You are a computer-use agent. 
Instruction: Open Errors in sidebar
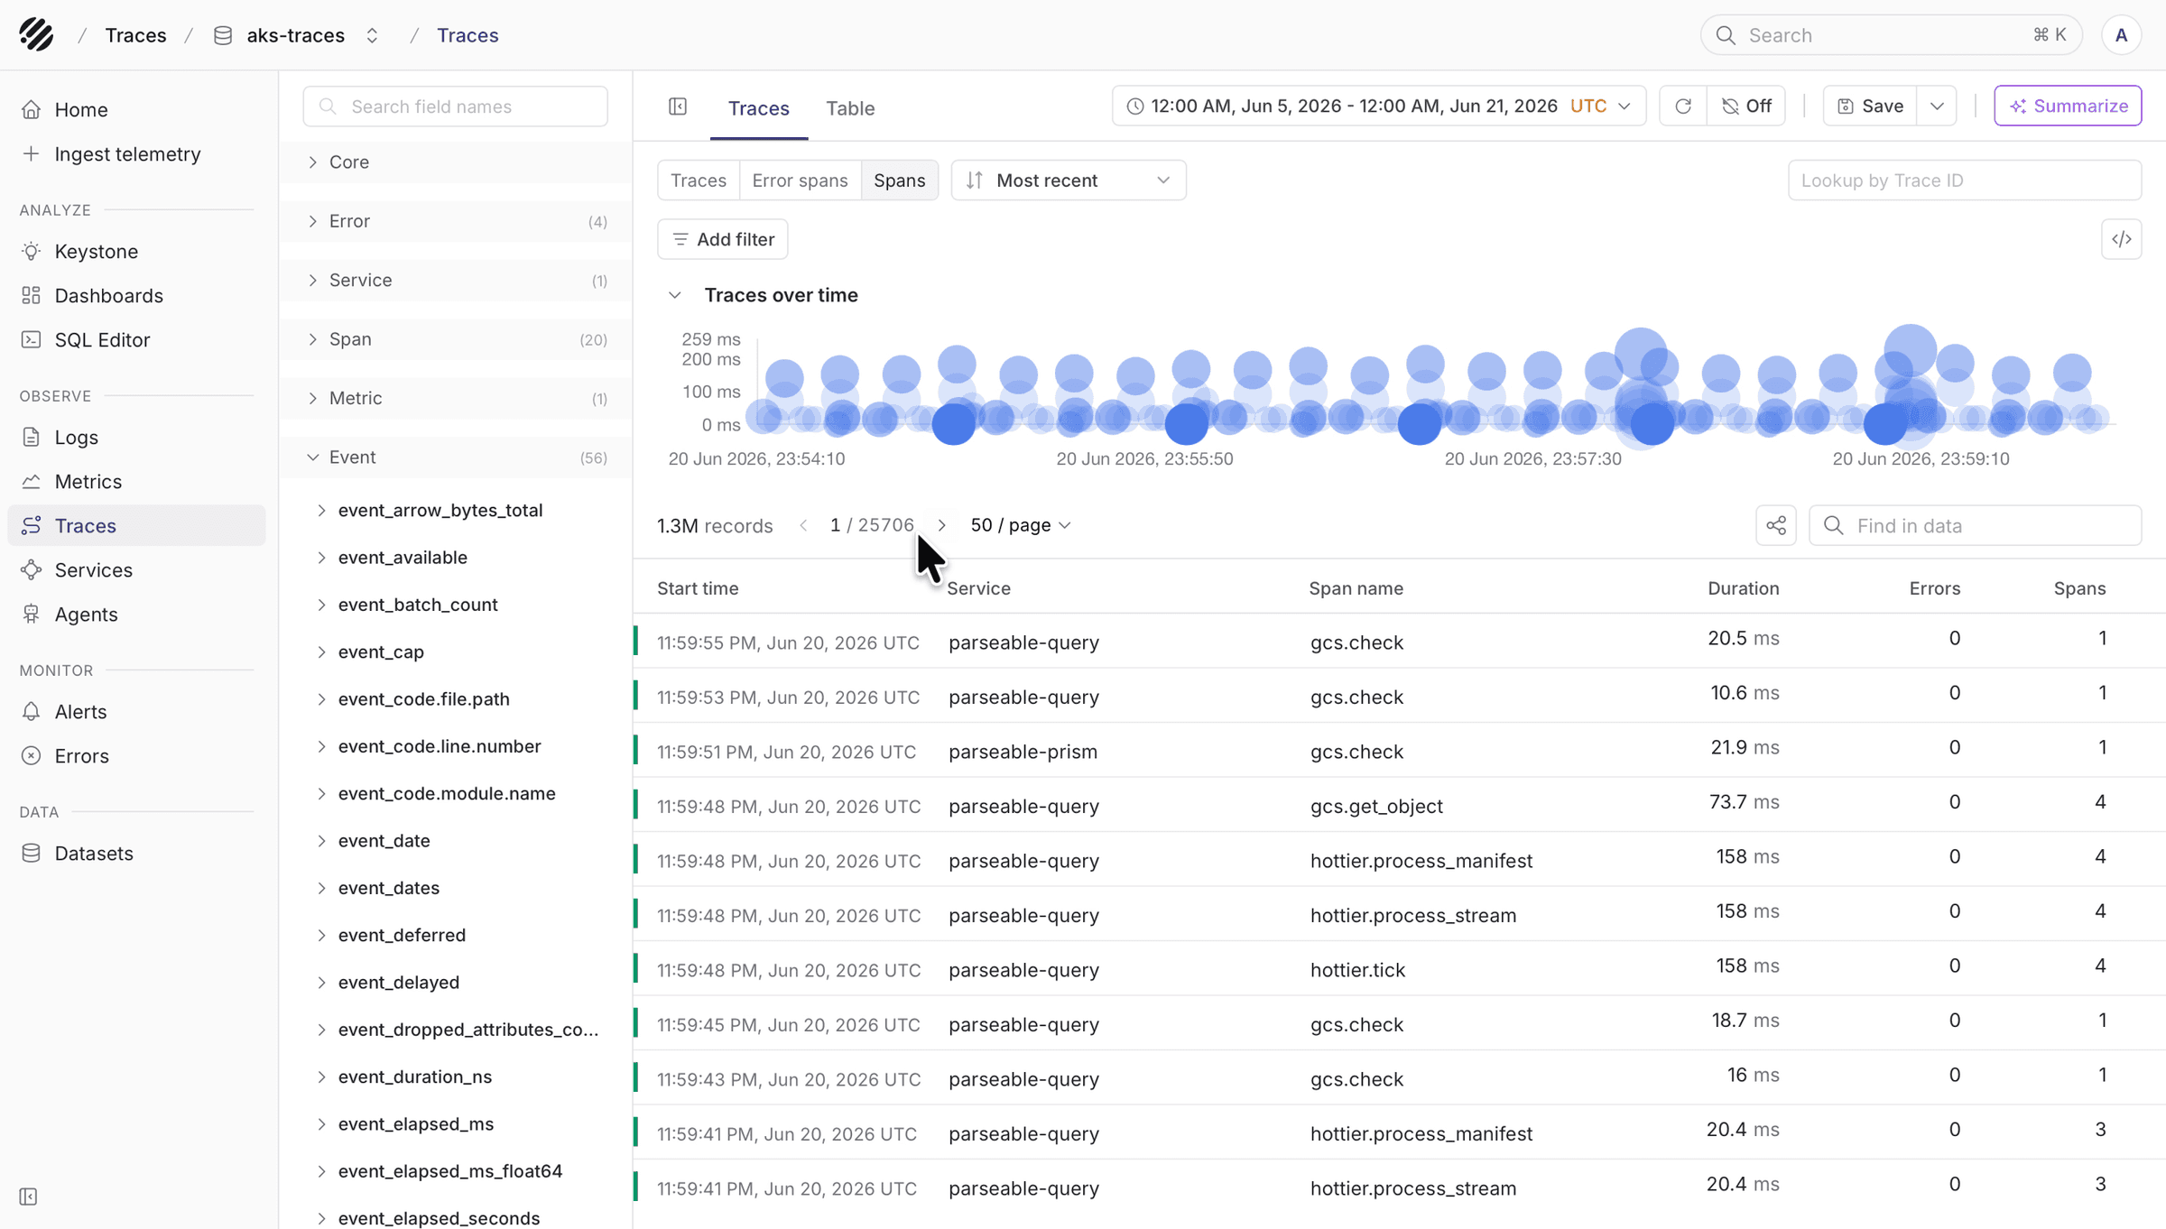[136, 755]
